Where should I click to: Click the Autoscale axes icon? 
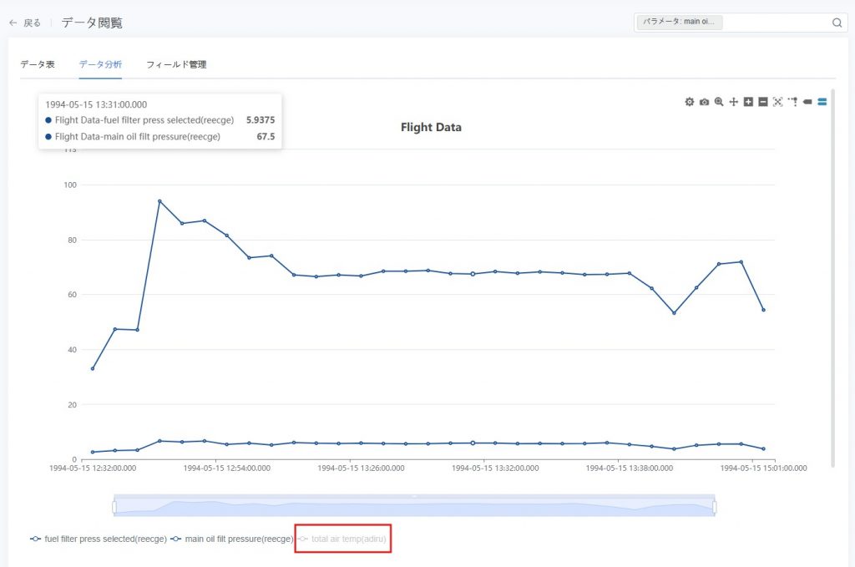coord(778,102)
